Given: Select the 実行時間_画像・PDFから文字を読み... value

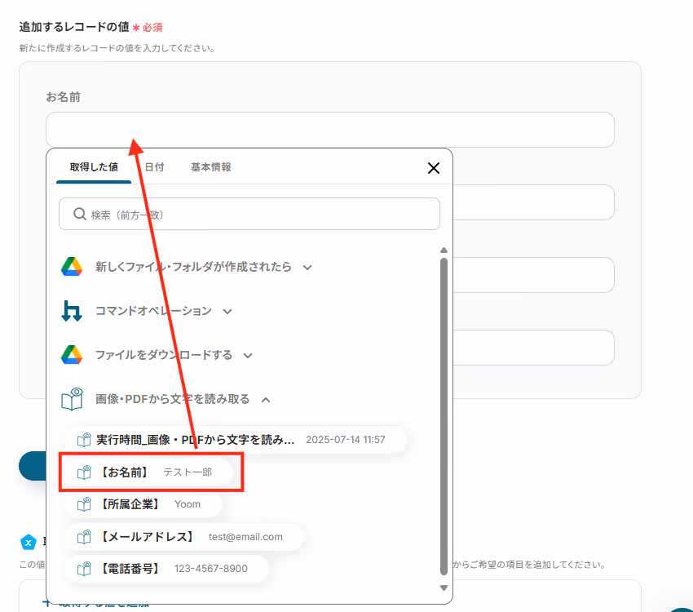Looking at the screenshot, I should 236,440.
